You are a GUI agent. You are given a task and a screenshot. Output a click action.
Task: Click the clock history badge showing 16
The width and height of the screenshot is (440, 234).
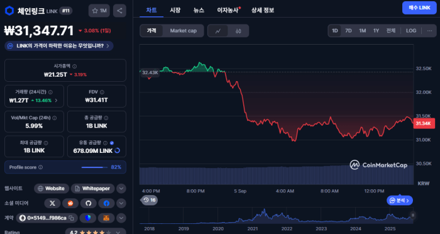(150, 200)
